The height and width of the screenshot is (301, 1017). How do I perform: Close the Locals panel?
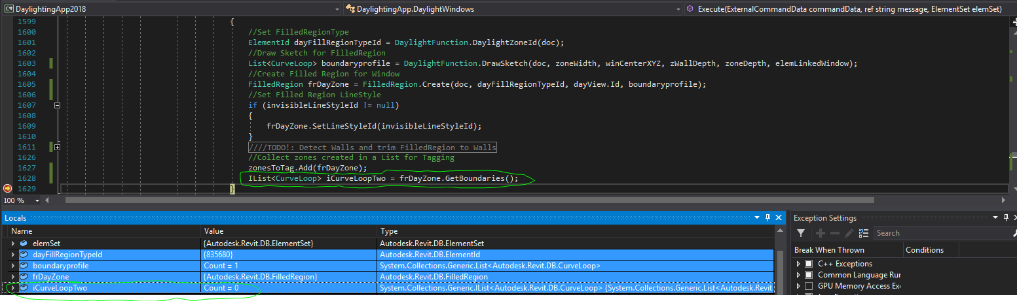pos(779,218)
